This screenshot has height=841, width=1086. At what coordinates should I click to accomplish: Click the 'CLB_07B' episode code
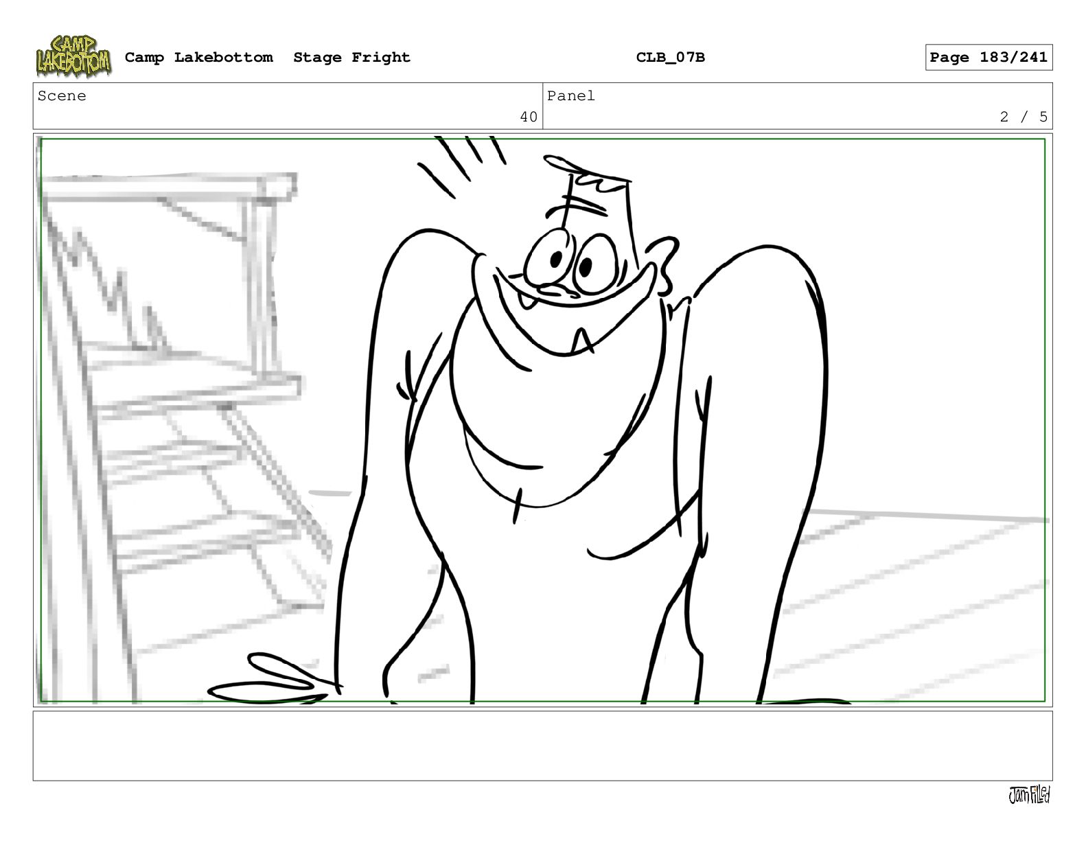click(670, 58)
